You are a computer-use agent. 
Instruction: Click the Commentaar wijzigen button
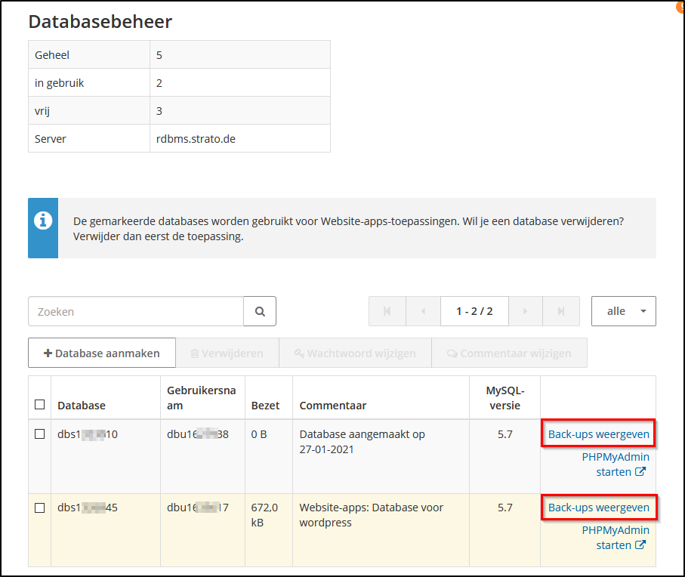point(509,353)
